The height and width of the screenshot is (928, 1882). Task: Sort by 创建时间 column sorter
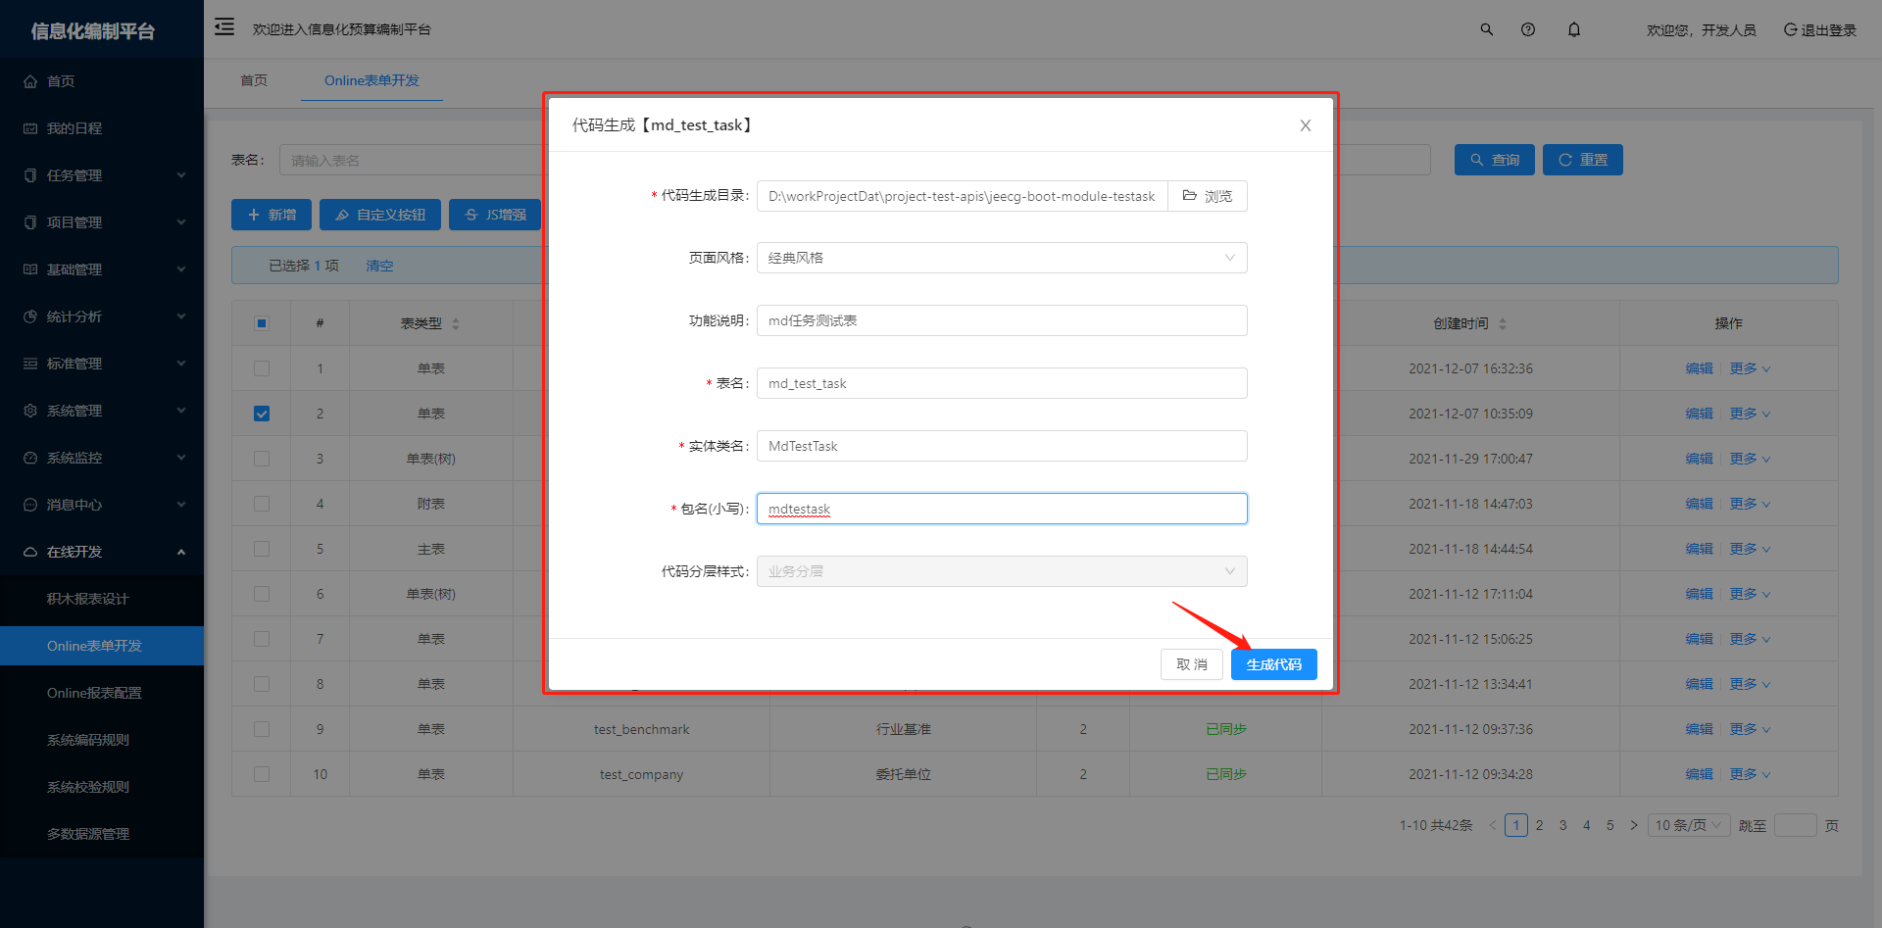1503,323
